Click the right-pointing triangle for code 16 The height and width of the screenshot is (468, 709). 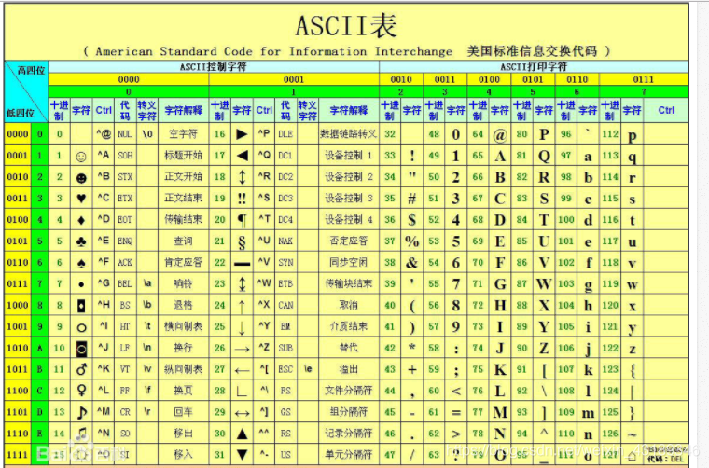[x=242, y=134]
